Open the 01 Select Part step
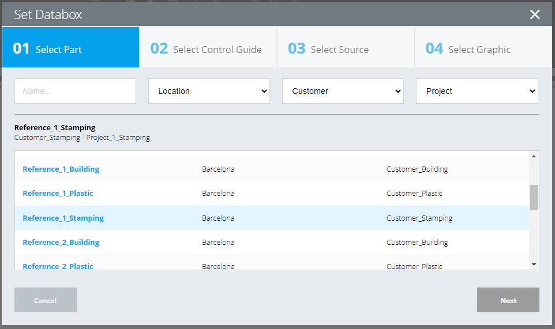This screenshot has height=329, width=555. point(71,47)
